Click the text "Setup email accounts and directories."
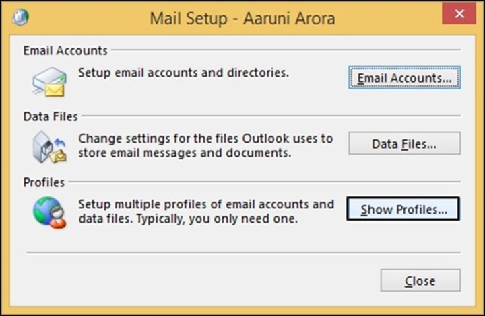The image size is (485, 316). click(x=183, y=73)
